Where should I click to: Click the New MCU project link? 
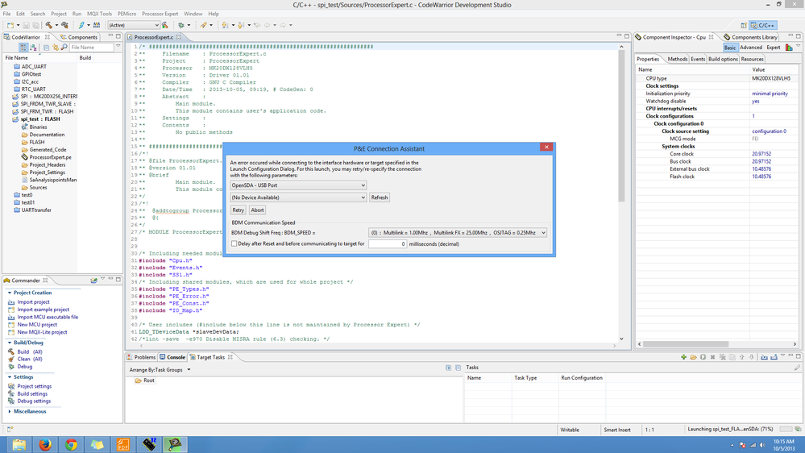tap(37, 325)
